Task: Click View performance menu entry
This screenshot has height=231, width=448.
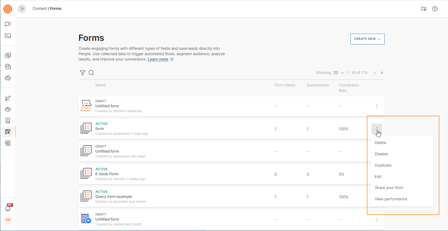Action: [x=391, y=199]
